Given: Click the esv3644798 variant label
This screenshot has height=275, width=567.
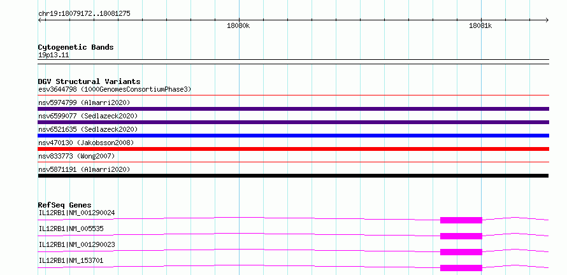Looking at the screenshot, I should [115, 89].
